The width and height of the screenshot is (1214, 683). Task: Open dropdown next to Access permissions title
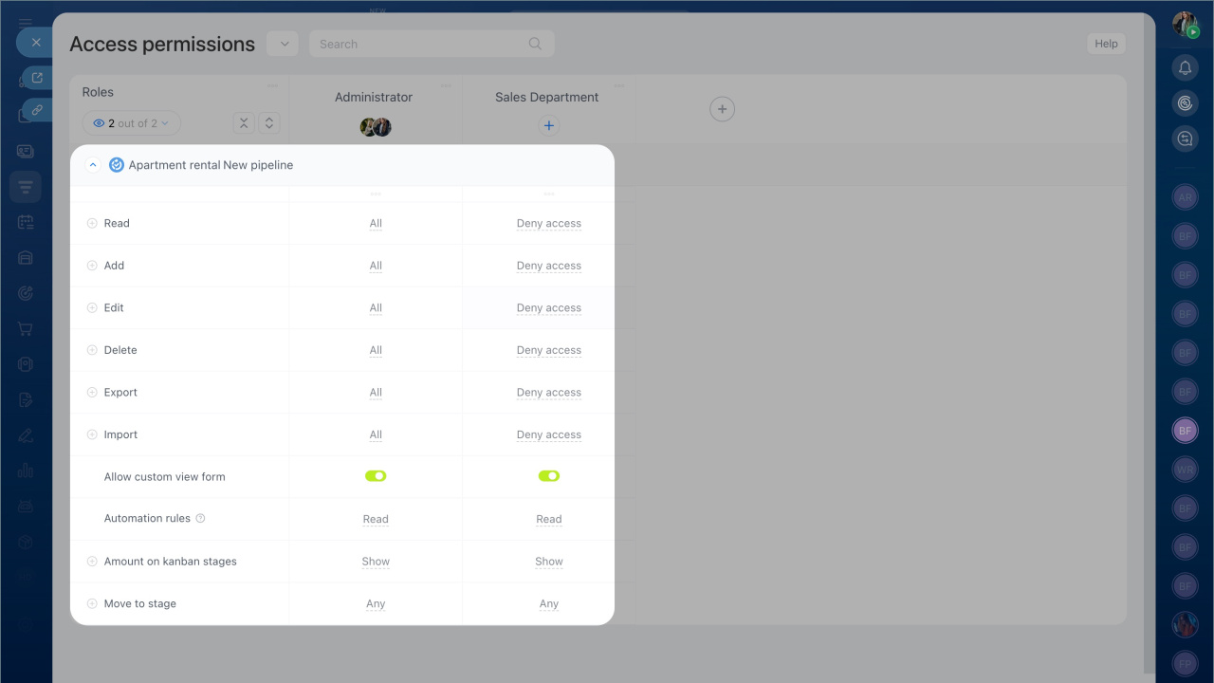pos(283,44)
